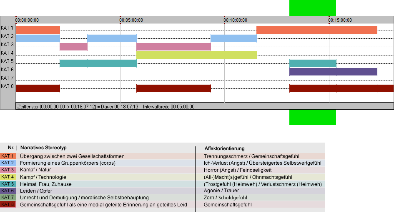The image size is (394, 221).
Task: Select the green KAT 7 legend swatch
Action: click(x=8, y=198)
